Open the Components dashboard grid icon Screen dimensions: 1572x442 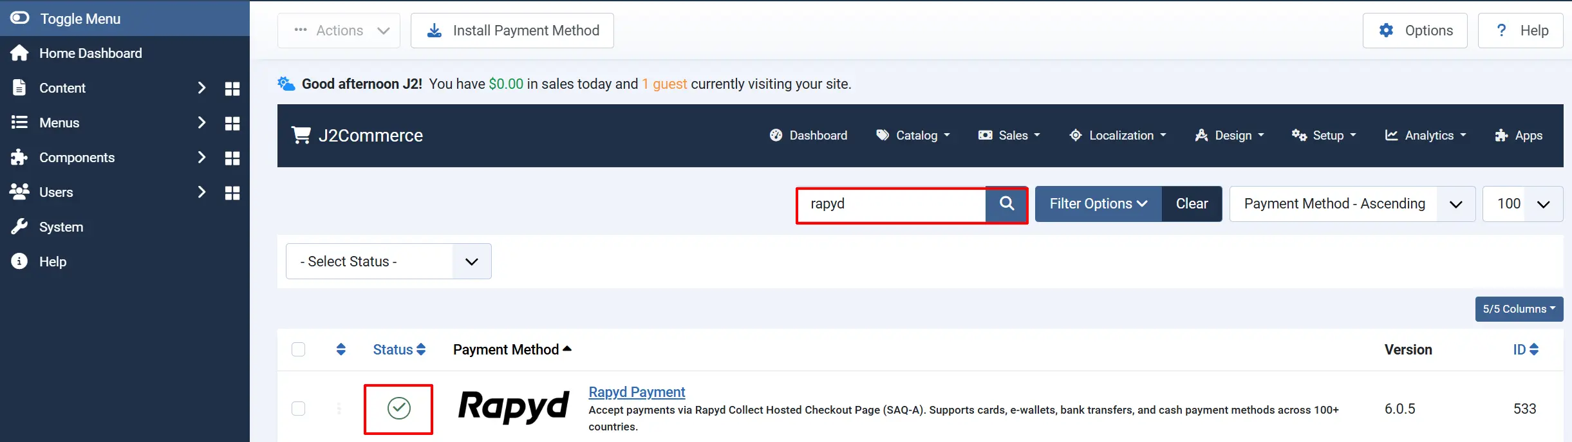coord(232,158)
